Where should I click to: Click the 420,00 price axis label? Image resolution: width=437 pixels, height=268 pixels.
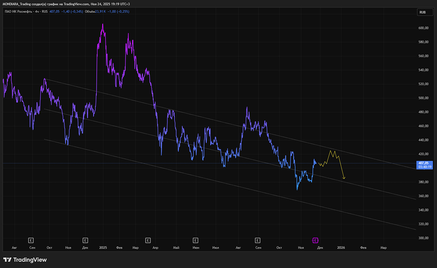coord(423,154)
